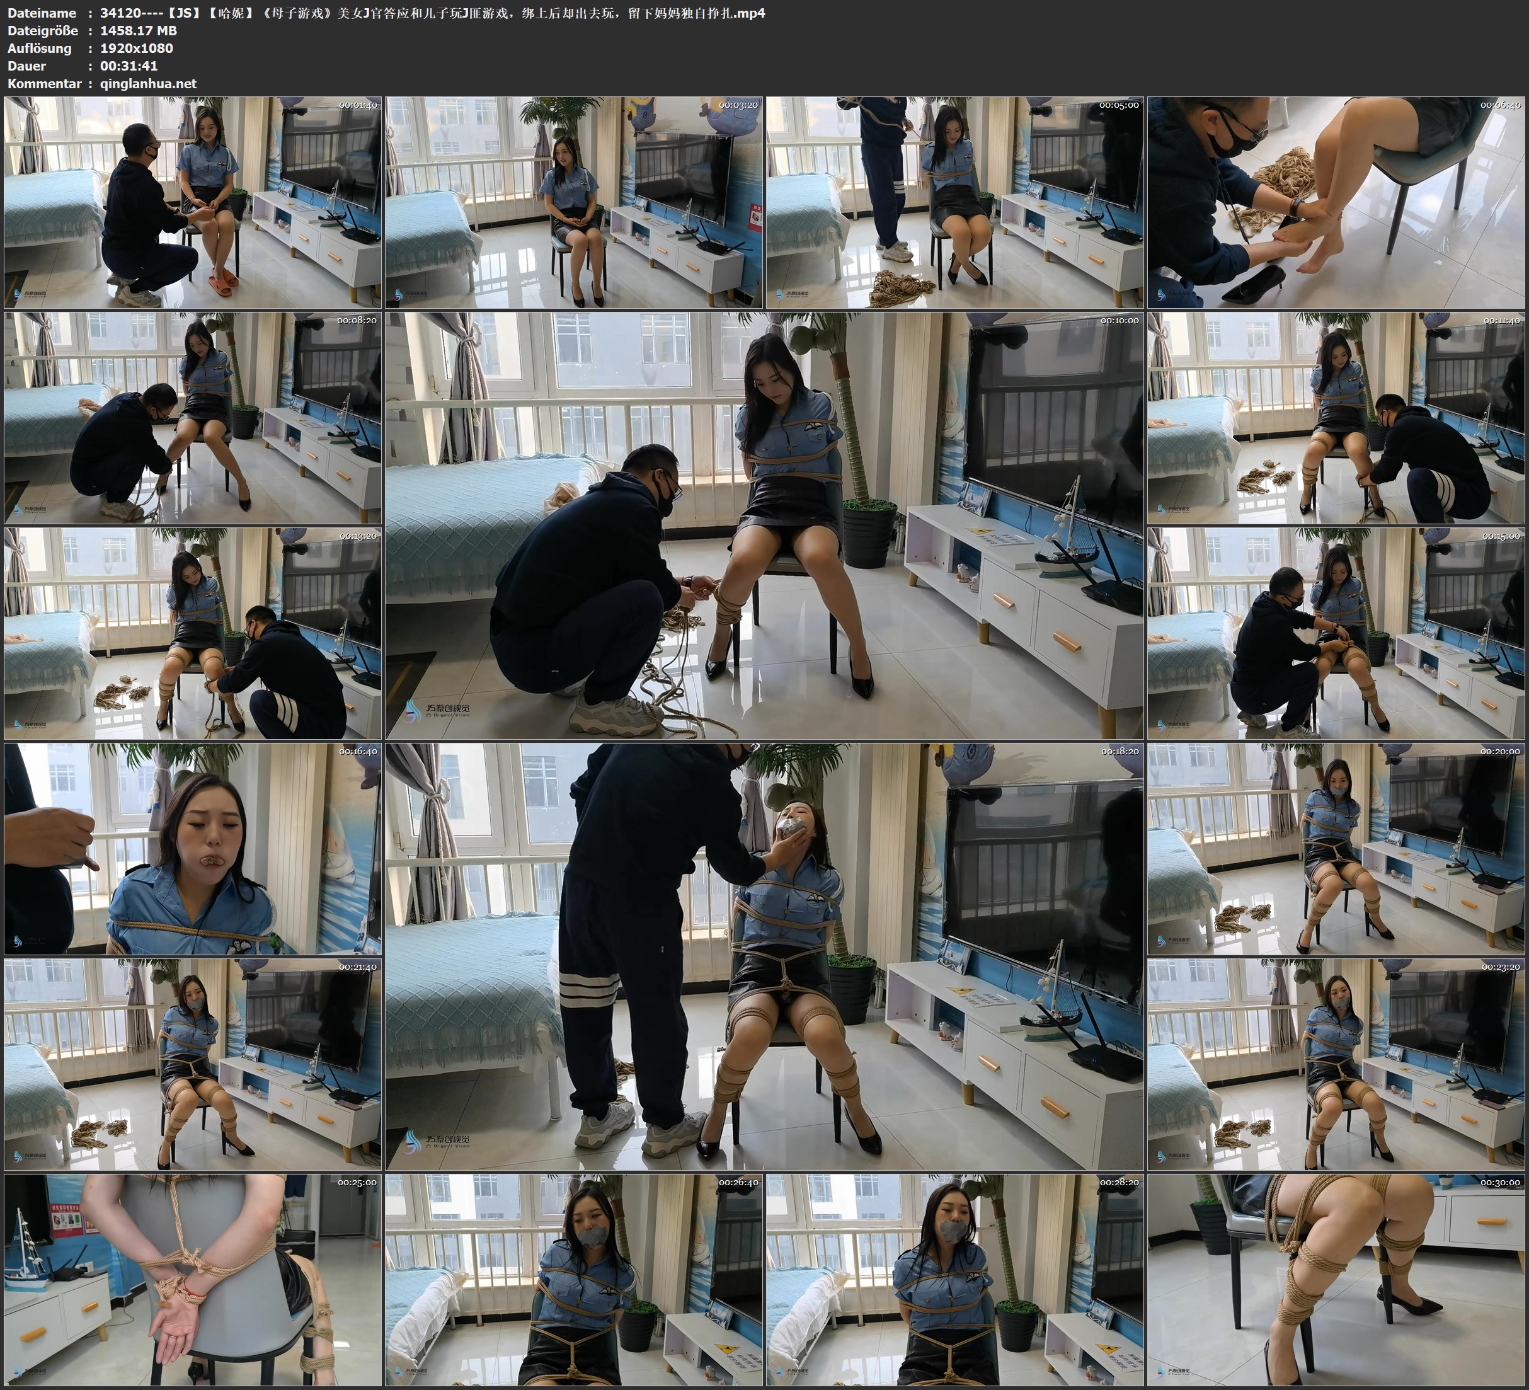This screenshot has height=1390, width=1529.
Task: Click the qinglanhua.net comment text
Action: tap(148, 83)
